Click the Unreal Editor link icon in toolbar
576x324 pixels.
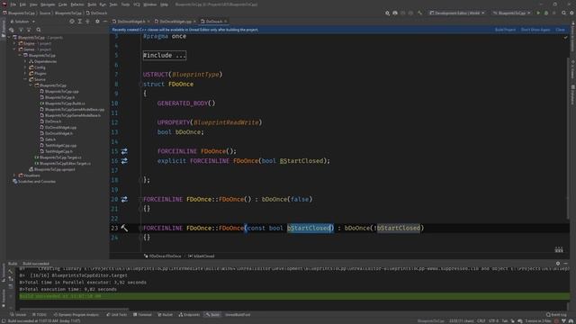395,13
